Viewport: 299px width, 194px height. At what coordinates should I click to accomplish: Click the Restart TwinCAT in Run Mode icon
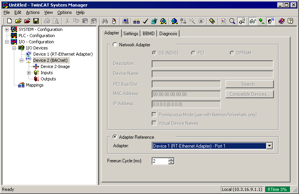pos(163,21)
